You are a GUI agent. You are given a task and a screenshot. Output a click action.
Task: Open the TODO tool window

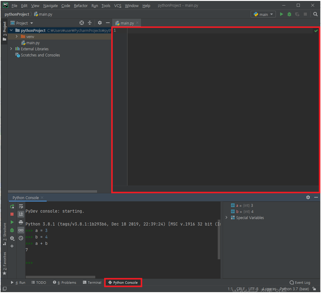tap(39, 283)
